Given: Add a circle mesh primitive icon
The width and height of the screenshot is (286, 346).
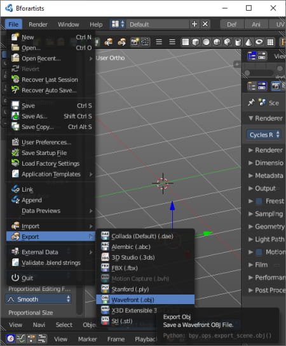Looking at the screenshot, I should click(206, 42).
